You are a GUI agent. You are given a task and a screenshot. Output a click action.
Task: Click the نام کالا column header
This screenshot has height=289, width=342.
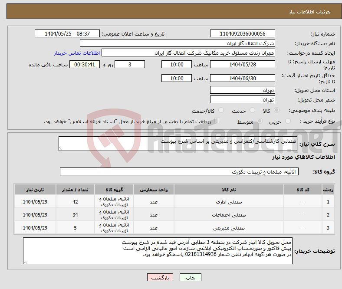[x=229, y=190]
